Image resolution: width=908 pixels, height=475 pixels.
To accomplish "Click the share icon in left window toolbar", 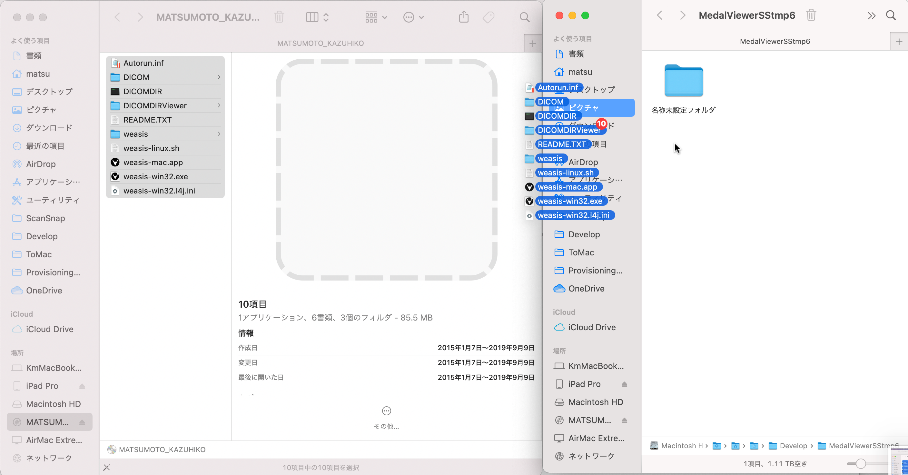I will point(464,17).
